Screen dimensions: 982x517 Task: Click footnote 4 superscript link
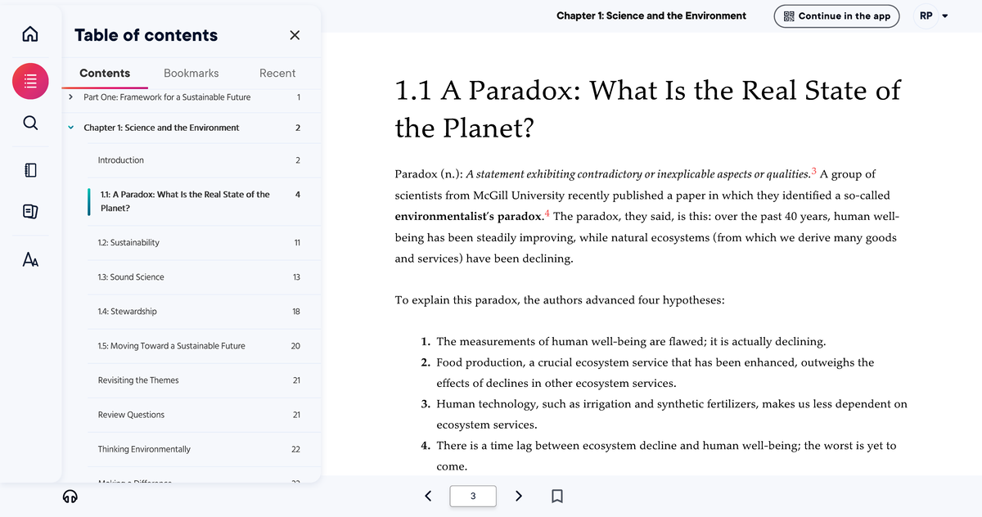(547, 213)
